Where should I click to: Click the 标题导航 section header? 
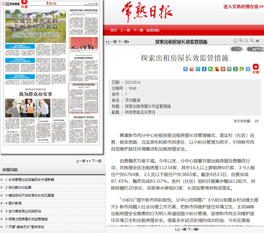10,170
